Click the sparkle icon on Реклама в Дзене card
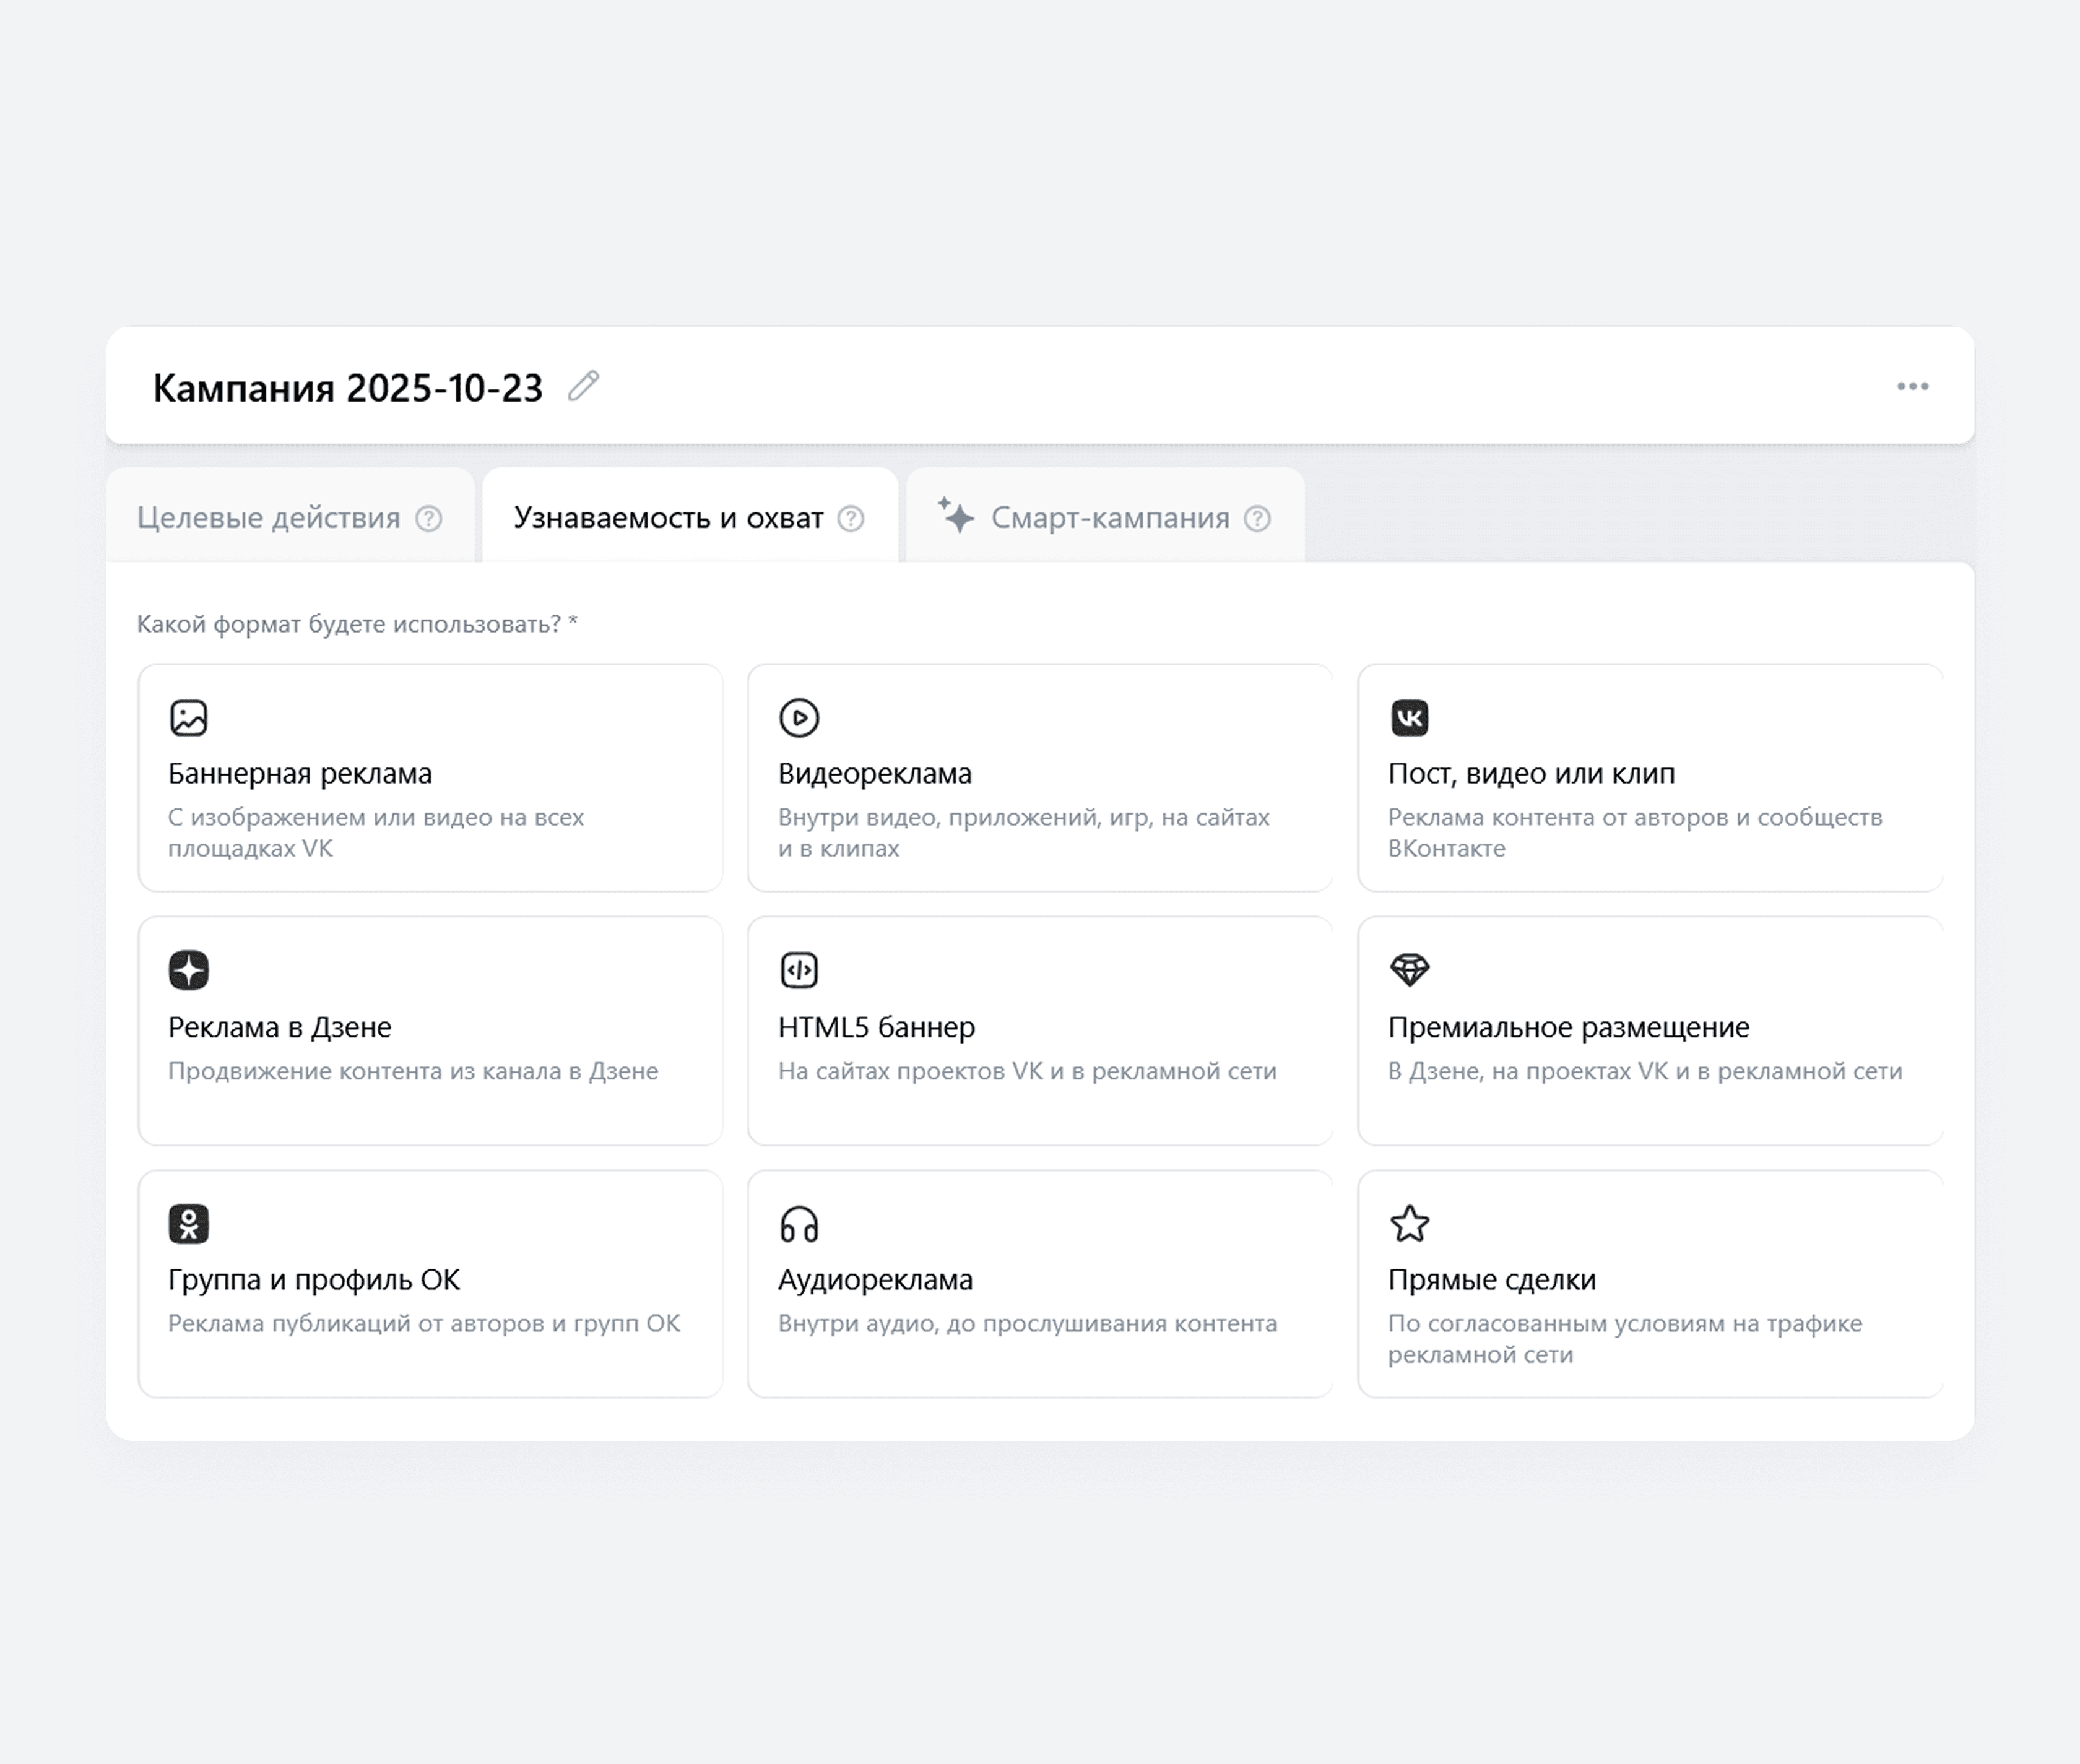2080x1764 pixels. (188, 970)
